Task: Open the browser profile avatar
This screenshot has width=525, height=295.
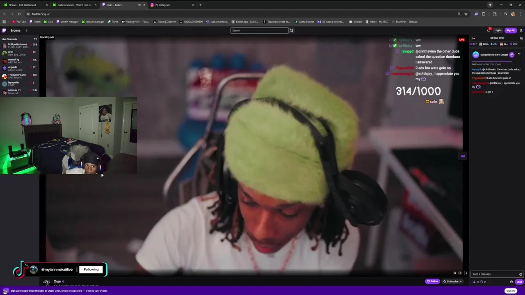Action: coord(513,14)
